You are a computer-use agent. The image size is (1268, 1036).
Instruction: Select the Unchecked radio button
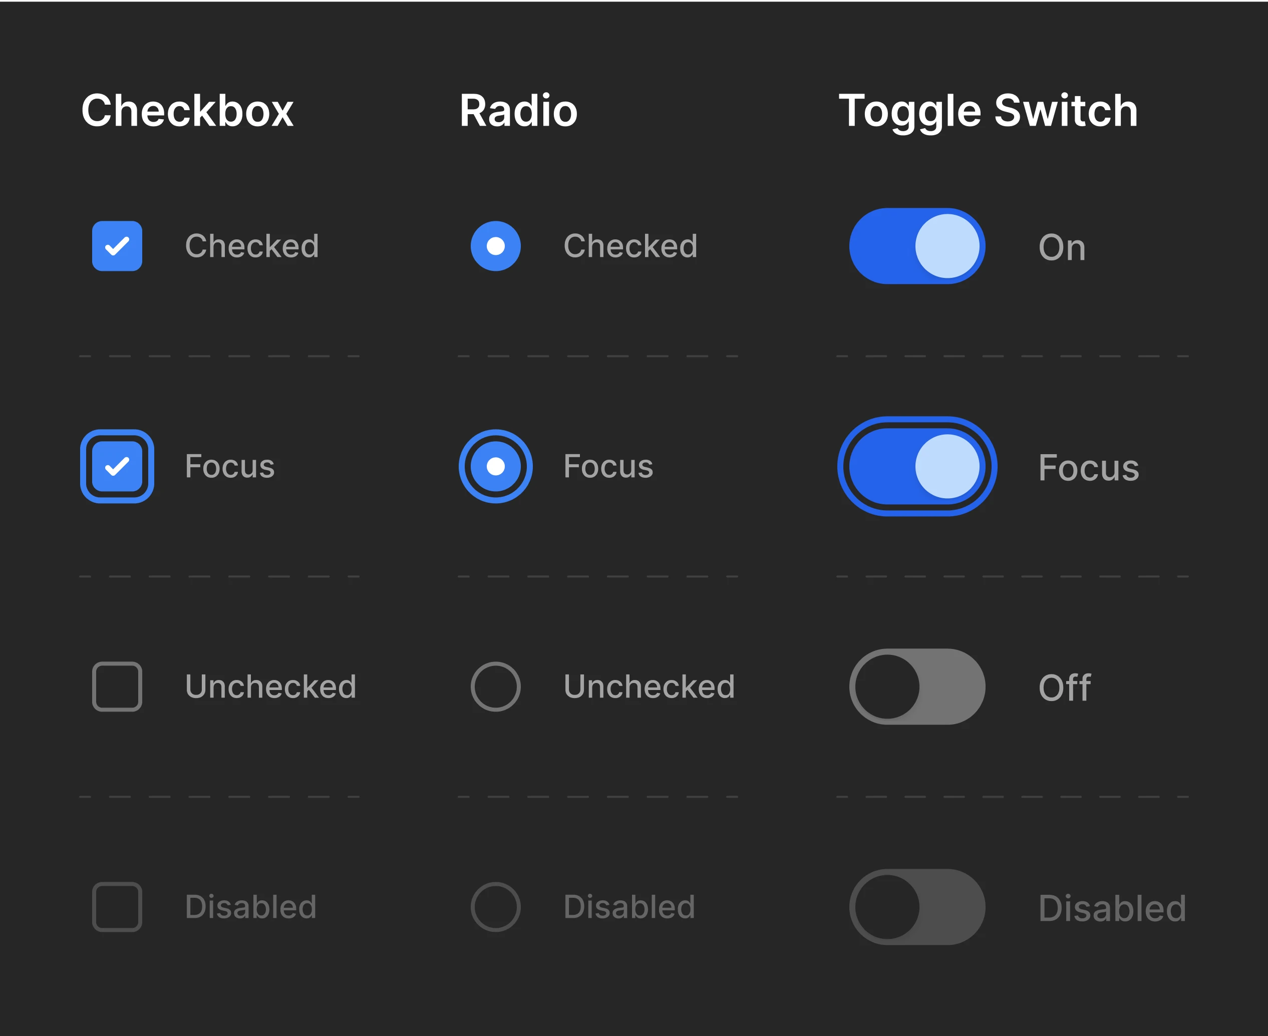(495, 686)
